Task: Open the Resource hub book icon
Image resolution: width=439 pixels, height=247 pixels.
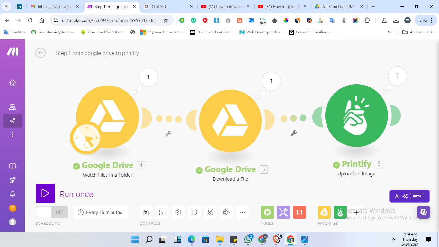Action: [13, 166]
